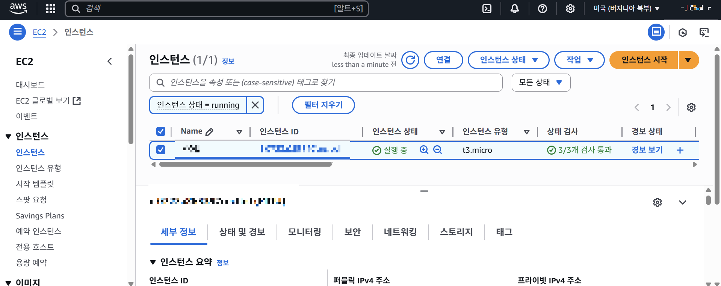
Task: Open the 인스턴스 상태 actions dropdown
Action: [509, 60]
